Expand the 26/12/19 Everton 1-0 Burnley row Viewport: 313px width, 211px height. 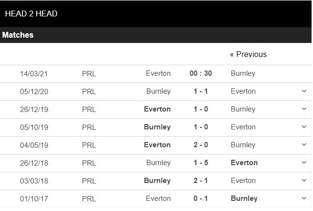[x=304, y=109]
